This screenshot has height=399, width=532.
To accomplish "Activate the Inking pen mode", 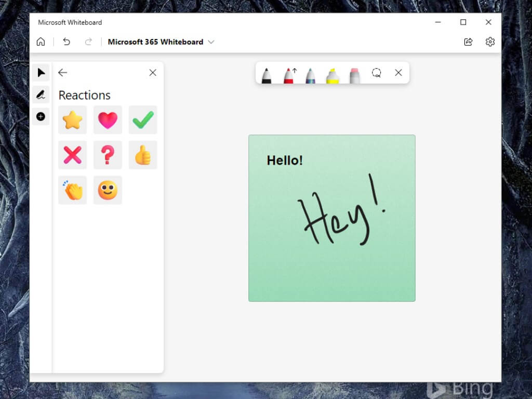I will 41,95.
